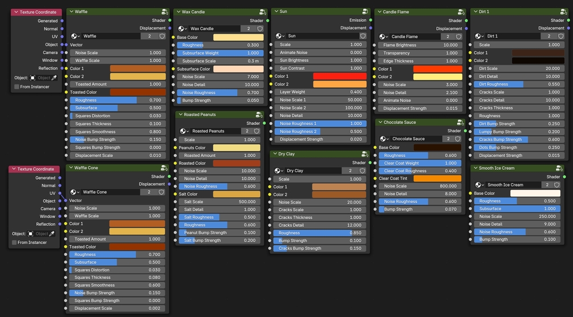Enable From Instancer in upper Texture Coordinate node
This screenshot has width=573, height=317.
pos(17,87)
